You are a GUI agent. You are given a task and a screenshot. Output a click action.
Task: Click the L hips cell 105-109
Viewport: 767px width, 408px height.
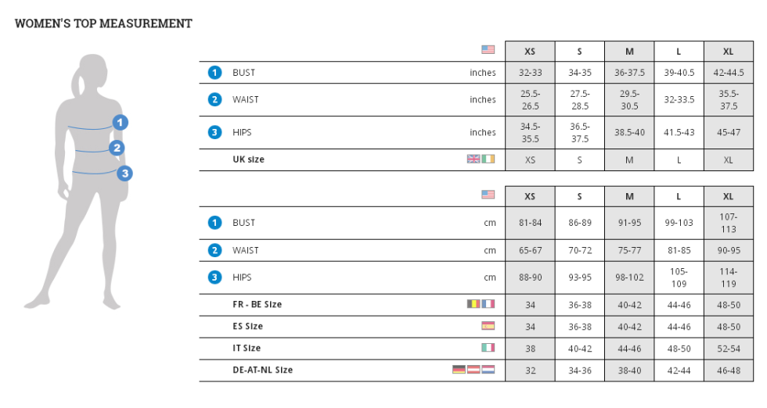(x=679, y=277)
